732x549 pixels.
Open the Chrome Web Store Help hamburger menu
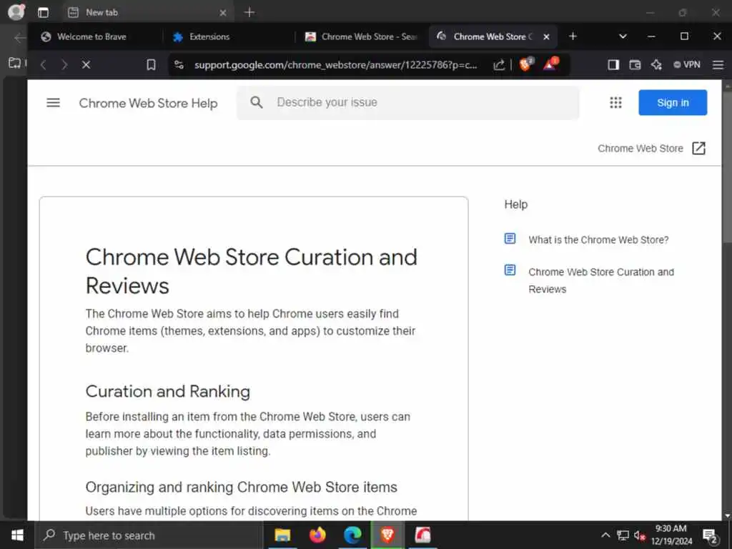click(53, 102)
